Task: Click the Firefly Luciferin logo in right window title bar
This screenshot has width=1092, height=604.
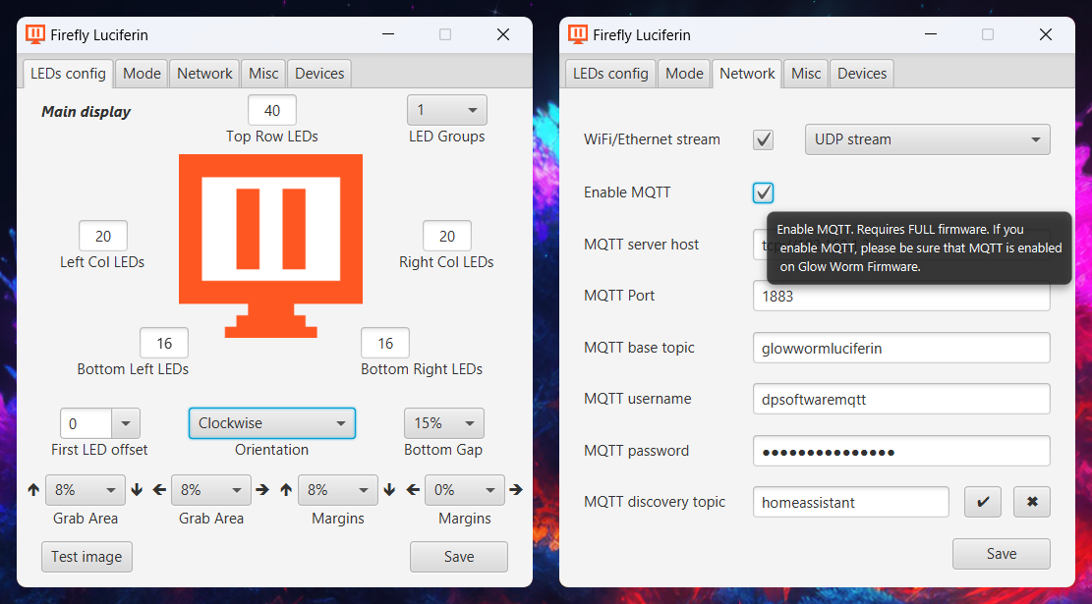Action: point(577,34)
